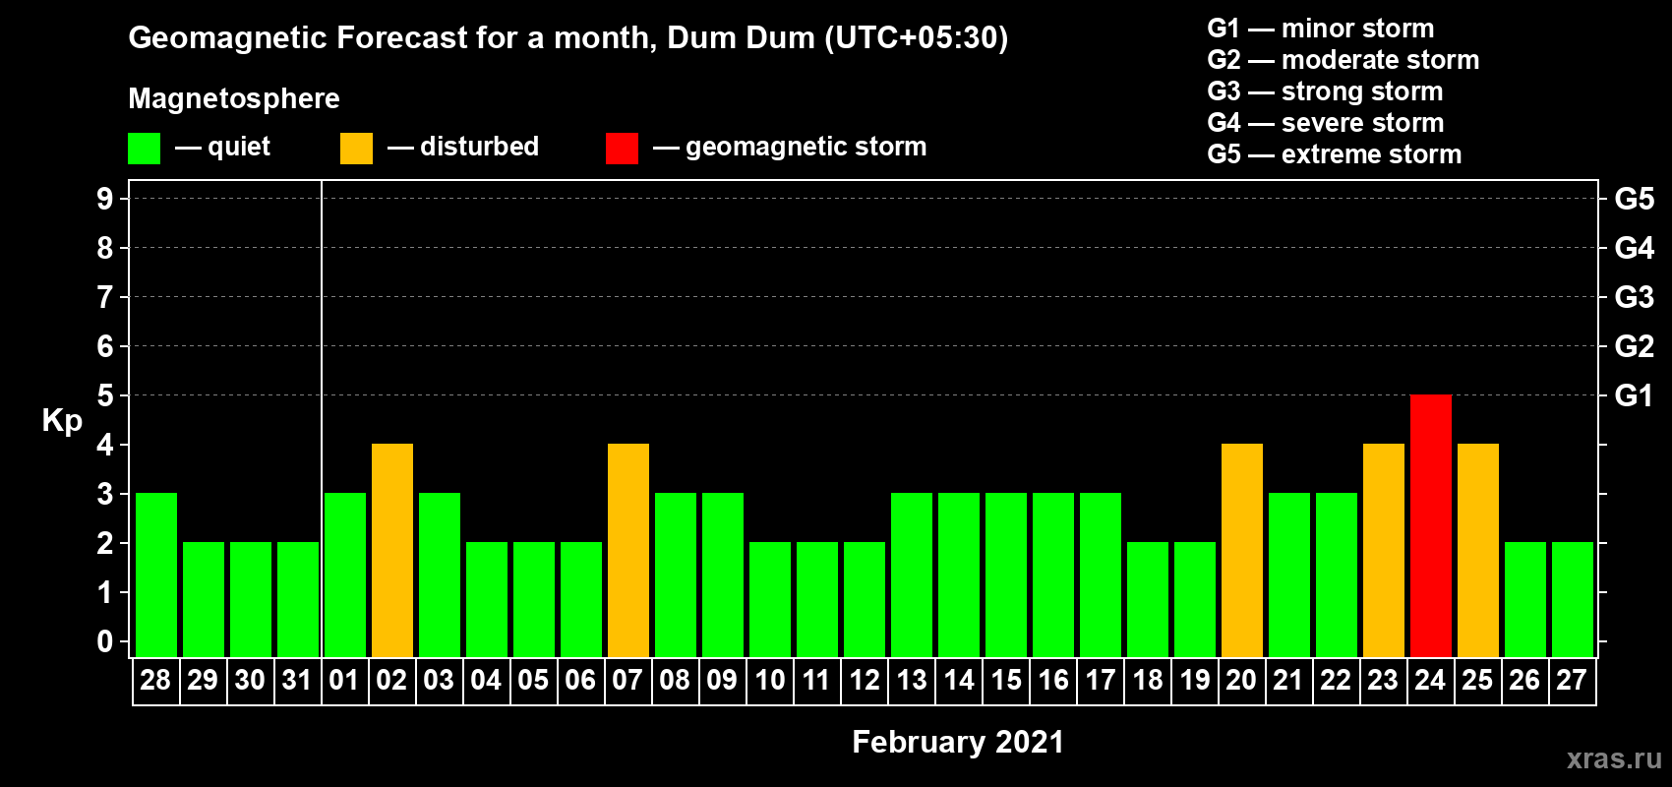1672x787 pixels.
Task: Click the date label 07
Action: coord(627,680)
